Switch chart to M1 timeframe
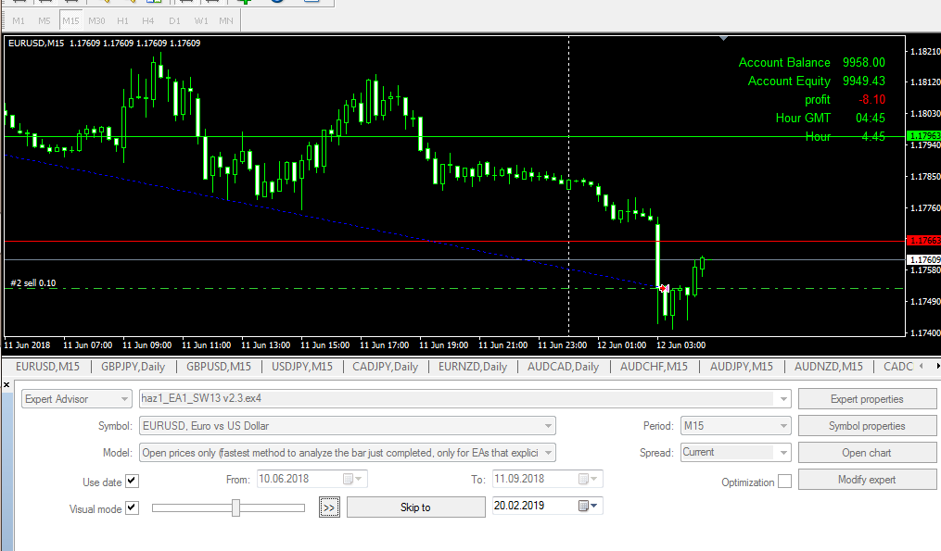The width and height of the screenshot is (941, 551). coord(19,19)
